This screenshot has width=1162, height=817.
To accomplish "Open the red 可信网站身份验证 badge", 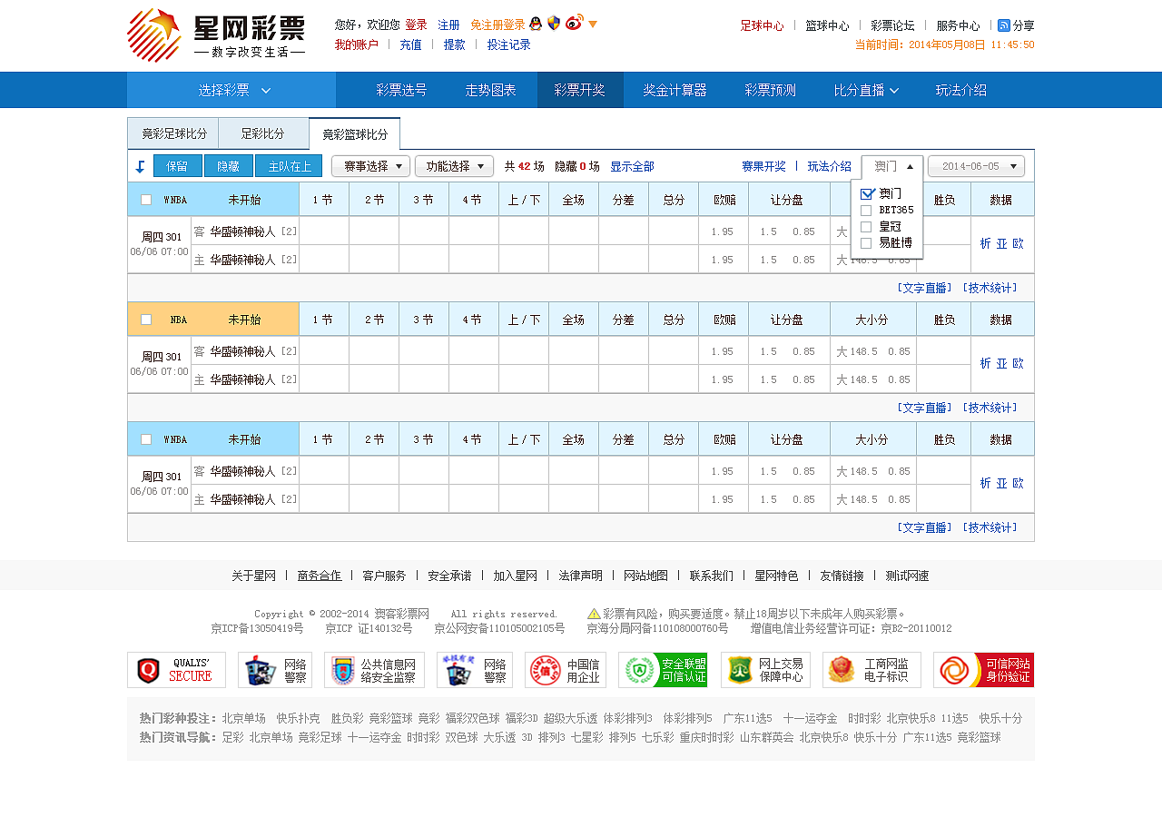I will coord(983,670).
